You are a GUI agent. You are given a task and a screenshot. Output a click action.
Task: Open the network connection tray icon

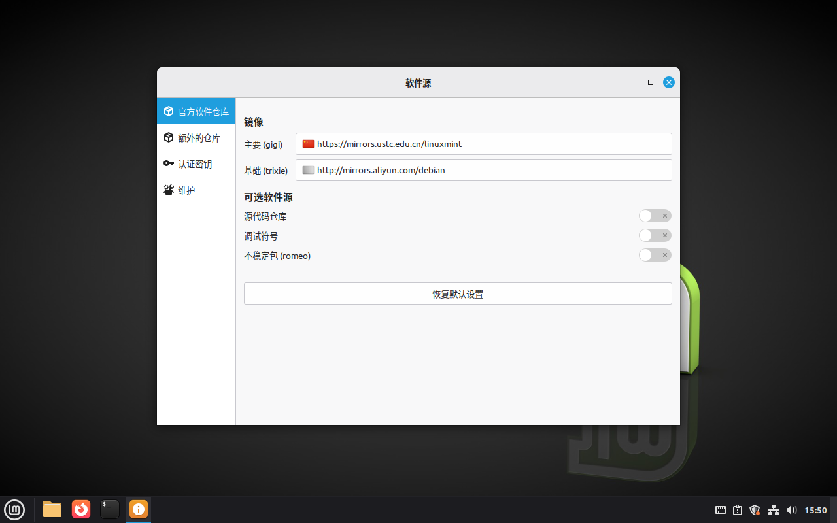click(x=774, y=510)
